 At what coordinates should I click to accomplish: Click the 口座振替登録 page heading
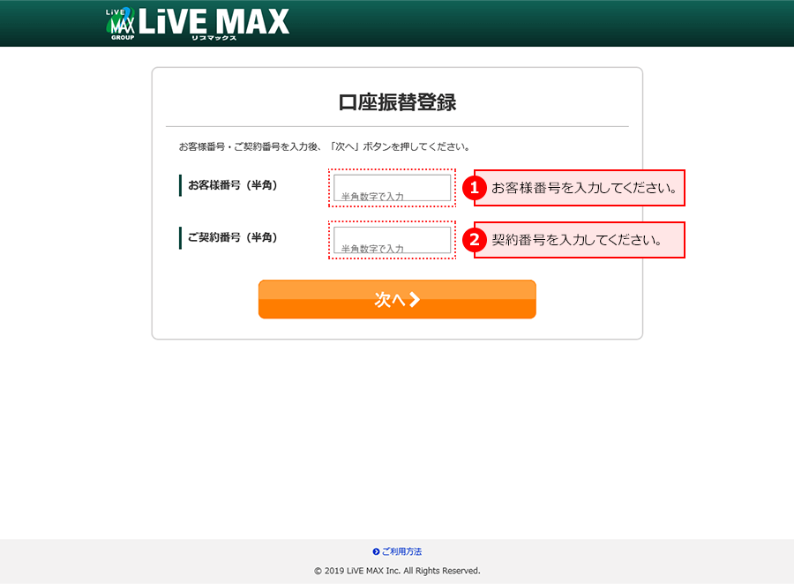point(397,102)
